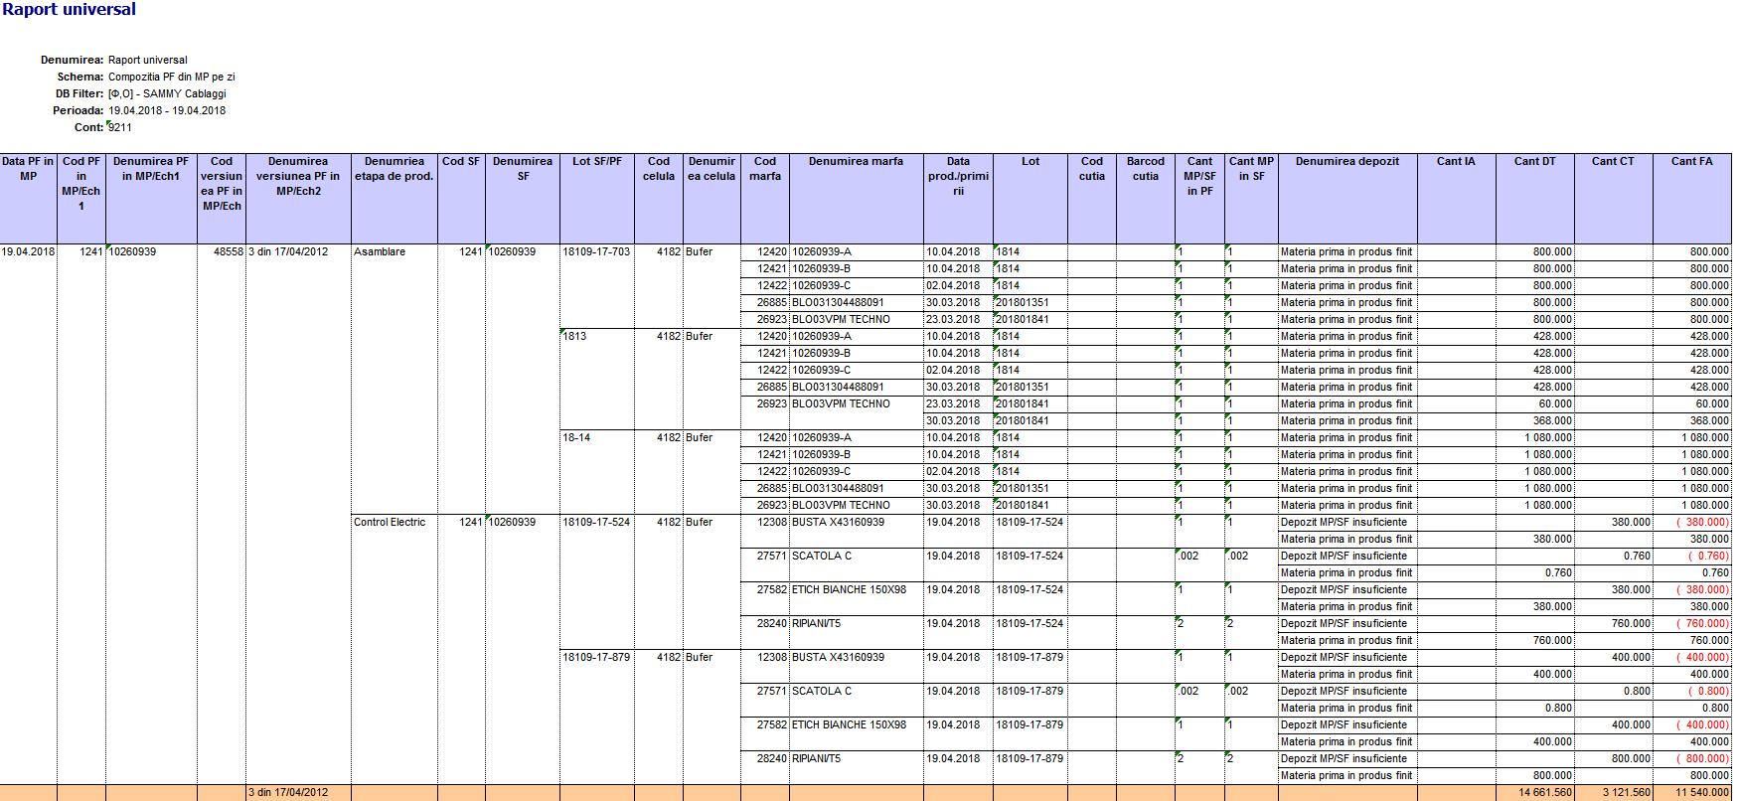Image resolution: width=1742 pixels, height=801 pixels.
Task: Select the period '19.04.2018 - 19.04.2018'
Action: 167,110
